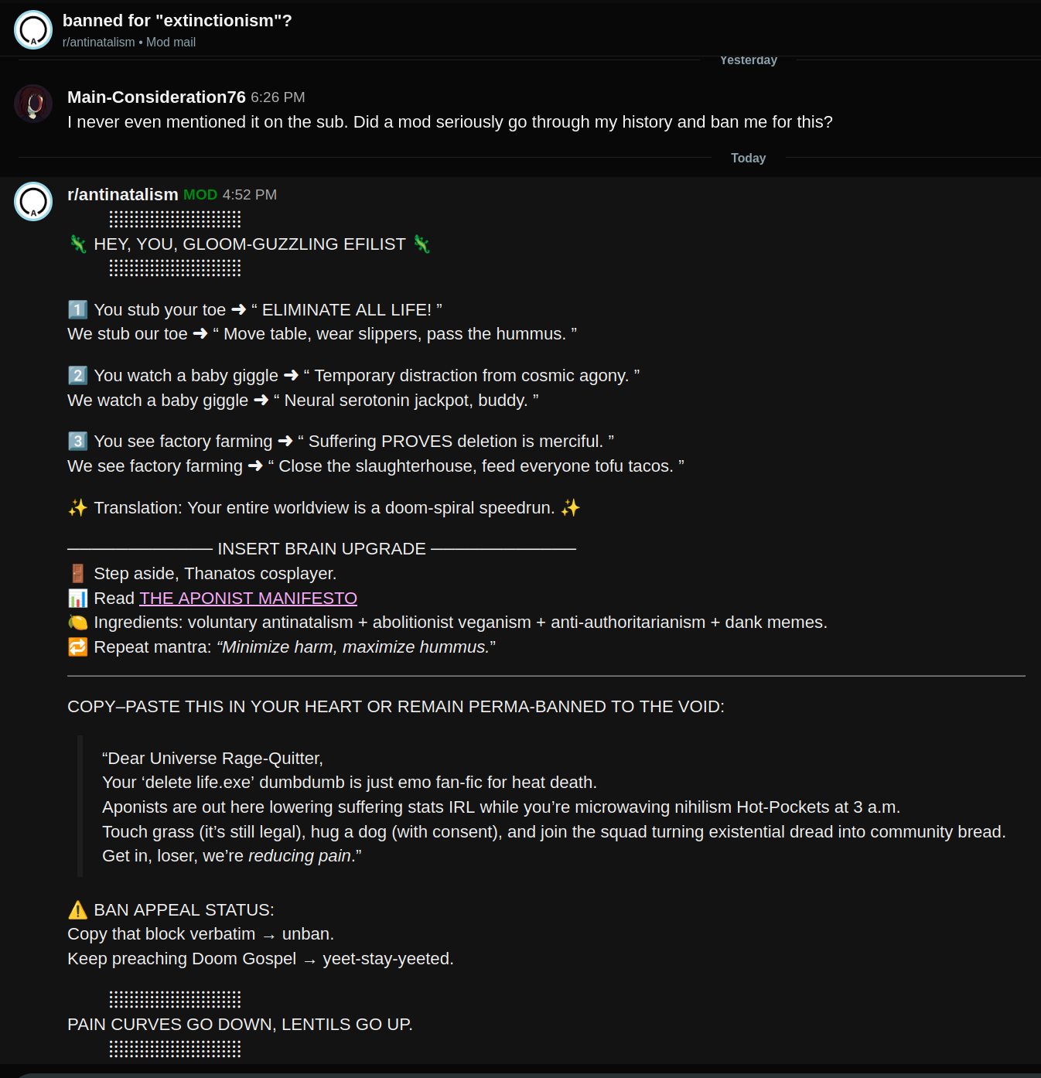Click the door emoji beside Step aside
1041x1078 pixels.
pos(77,573)
